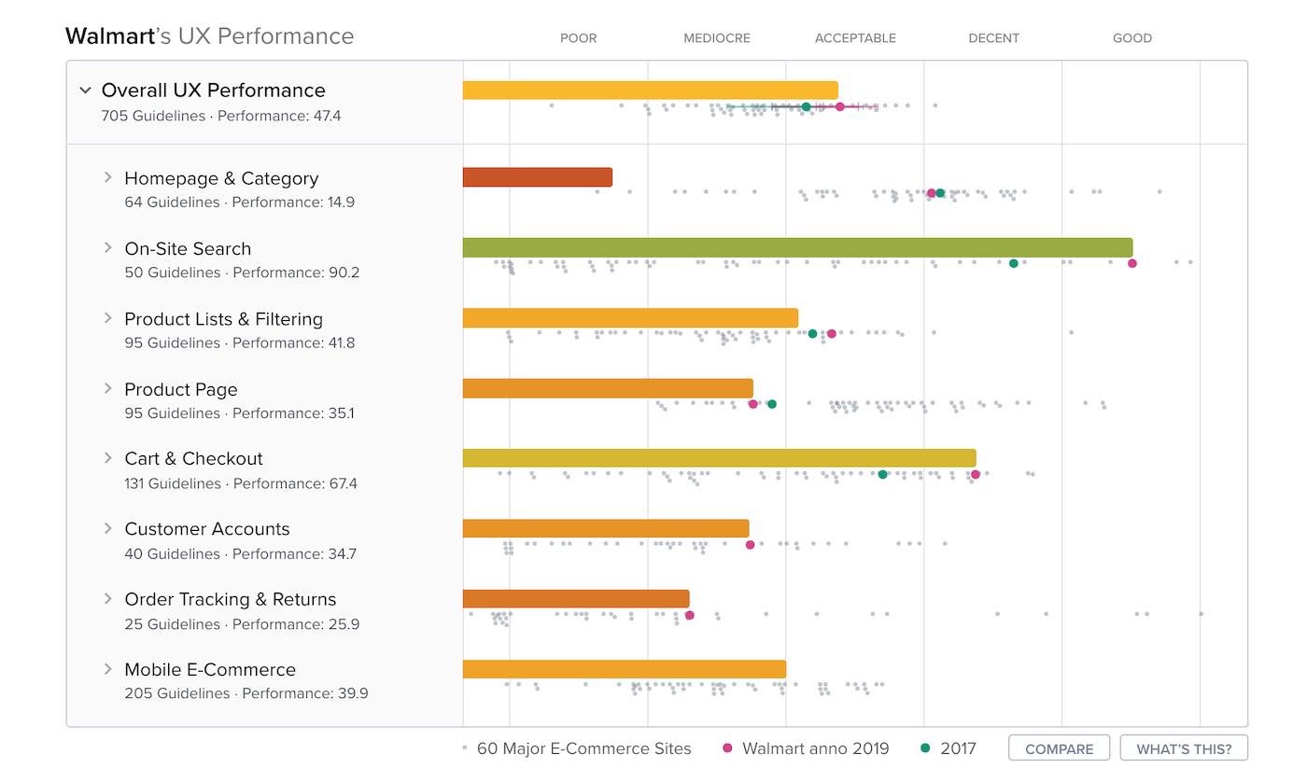1307x782 pixels.
Task: Click the Product Page row title
Action: pos(181,389)
